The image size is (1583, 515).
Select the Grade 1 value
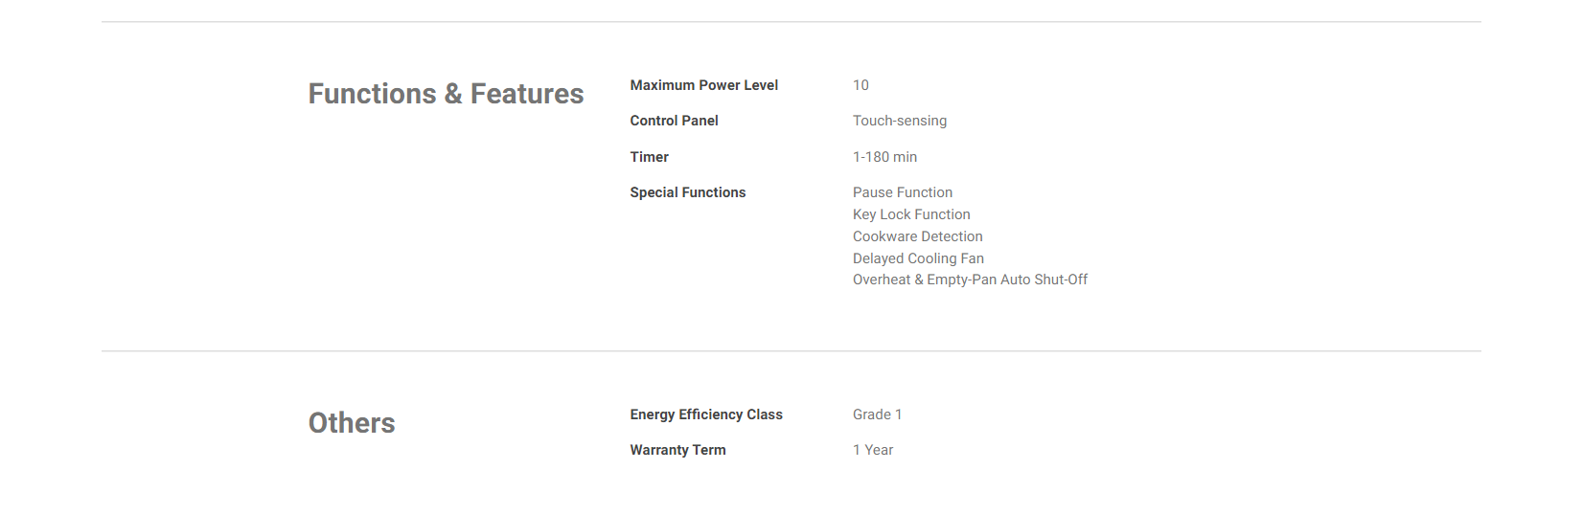coord(877,414)
